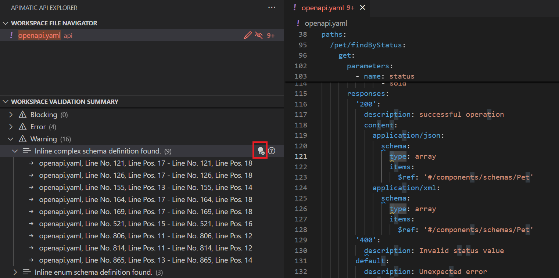
Task: Click the list icon beside Inline enum schema
Action: point(26,272)
